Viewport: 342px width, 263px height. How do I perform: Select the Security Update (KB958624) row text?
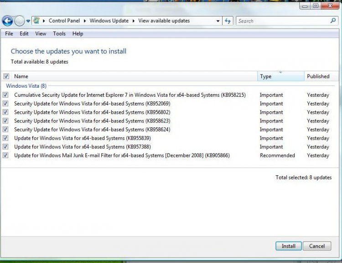[x=92, y=130]
